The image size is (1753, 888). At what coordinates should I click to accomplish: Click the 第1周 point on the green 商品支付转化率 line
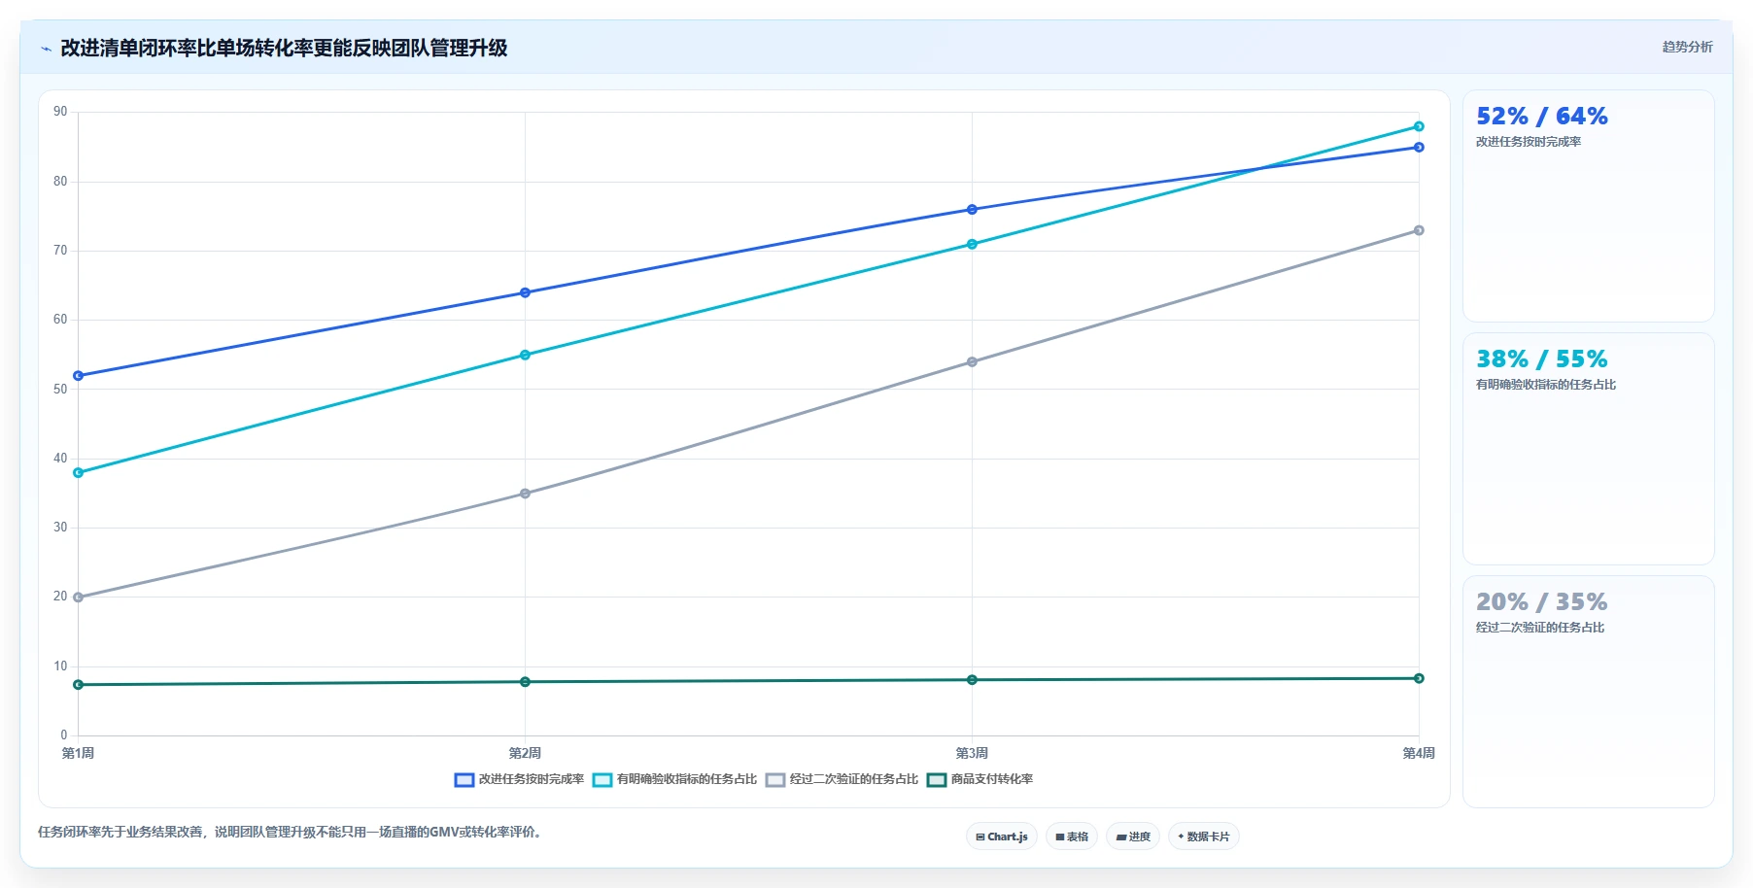[79, 685]
